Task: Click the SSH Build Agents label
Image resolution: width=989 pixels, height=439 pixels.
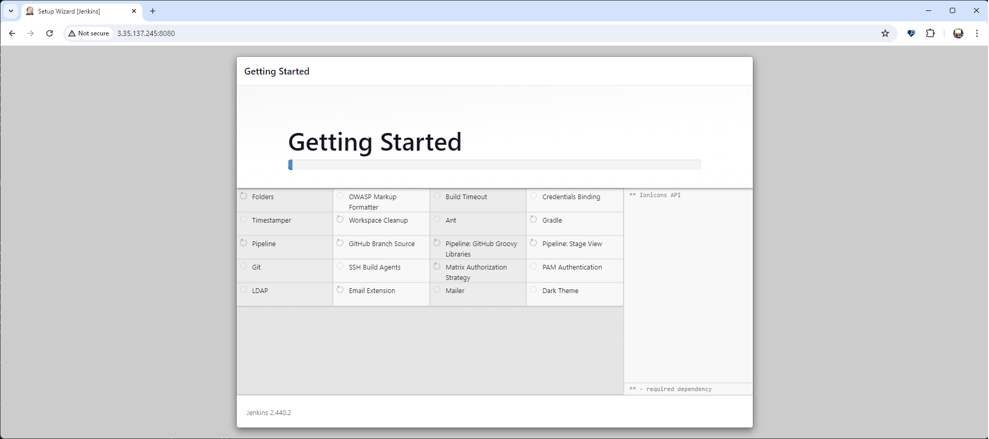Action: 374,267
